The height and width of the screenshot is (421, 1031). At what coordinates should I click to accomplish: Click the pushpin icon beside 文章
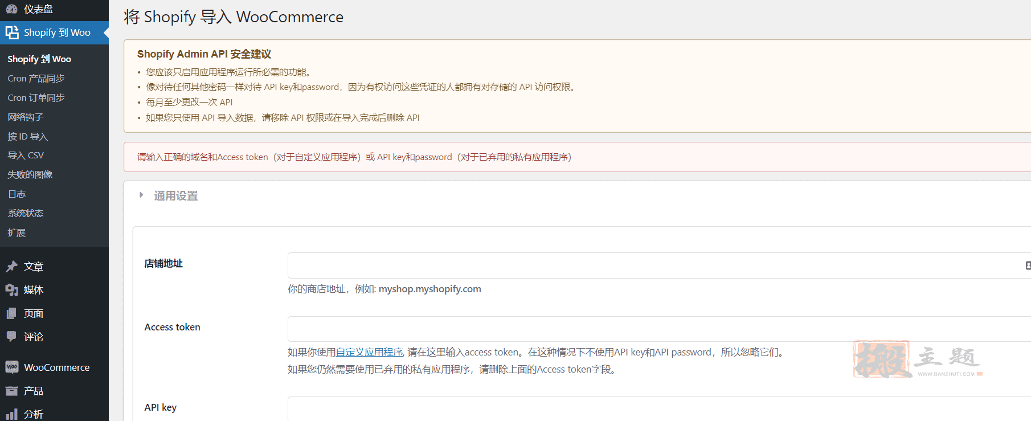point(11,266)
